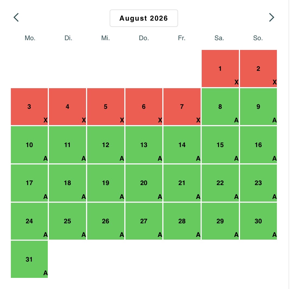Select the last day August 31
The height and width of the screenshot is (289, 291).
(x=29, y=259)
